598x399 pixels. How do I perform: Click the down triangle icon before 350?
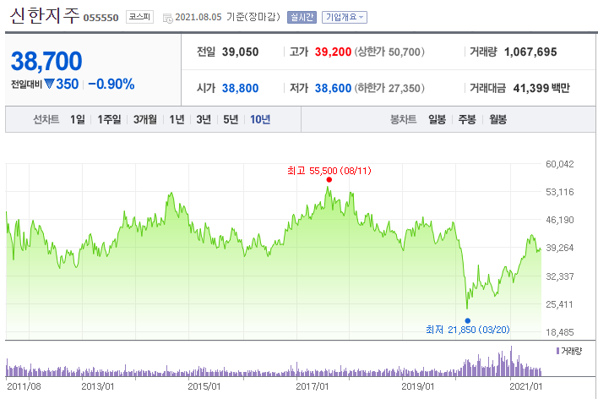[x=49, y=84]
